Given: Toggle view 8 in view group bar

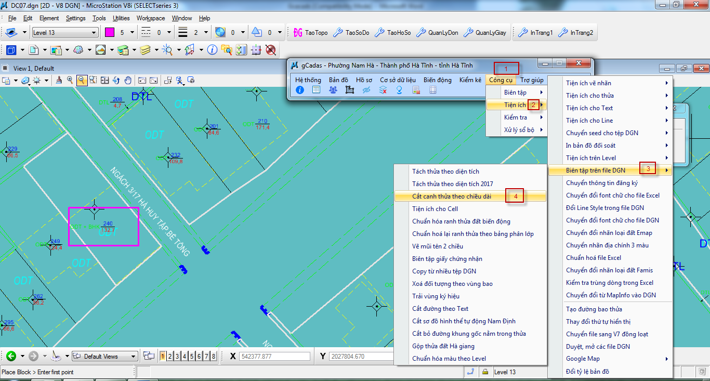Looking at the screenshot, I should [214, 356].
